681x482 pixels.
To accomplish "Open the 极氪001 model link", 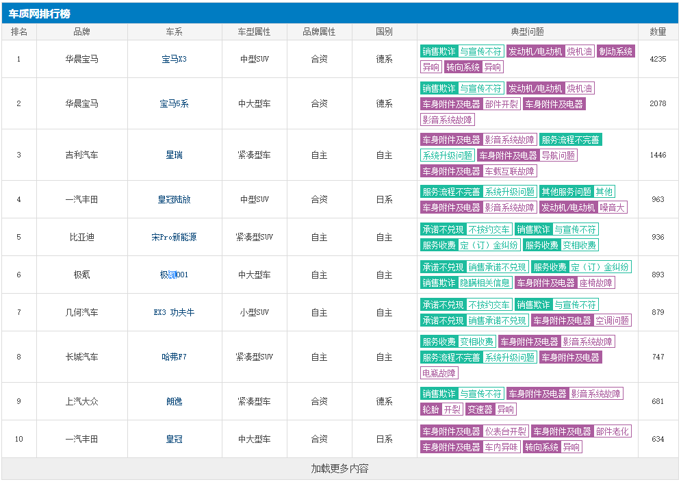I will coord(174,275).
